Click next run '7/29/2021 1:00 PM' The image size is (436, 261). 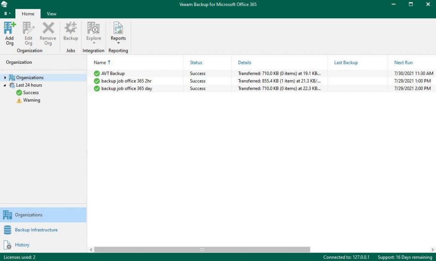pyautogui.click(x=412, y=81)
